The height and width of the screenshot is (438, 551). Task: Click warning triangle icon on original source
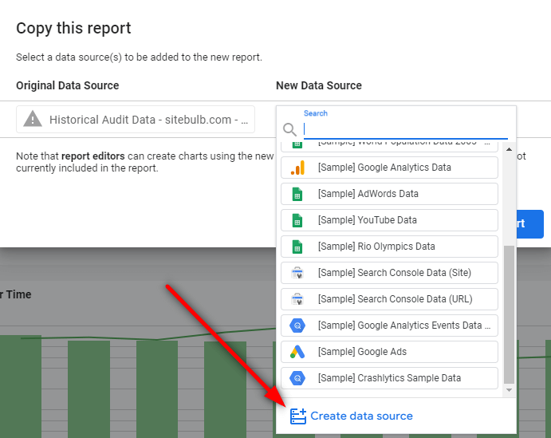33,118
